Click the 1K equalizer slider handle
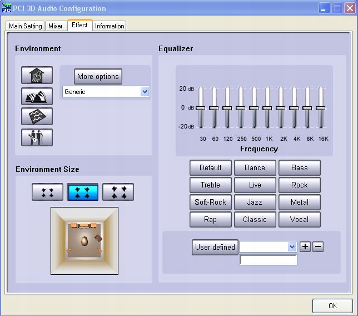Screen dimensions: 358x316 tap(267, 108)
